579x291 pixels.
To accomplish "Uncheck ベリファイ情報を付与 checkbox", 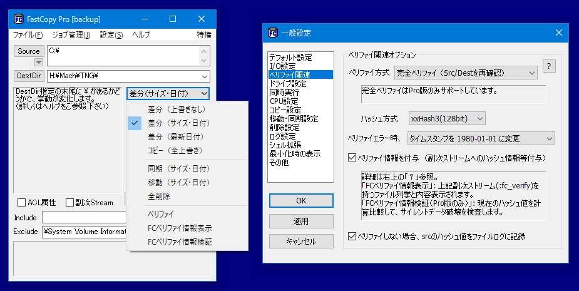I will (352, 158).
